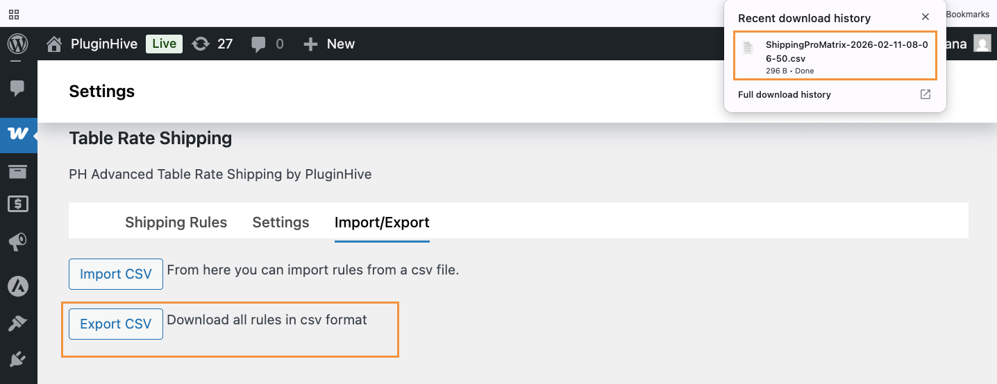997x384 pixels.
Task: Open Appearance paintbrush icon in sidebar
Action: point(18,323)
